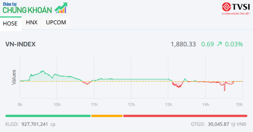
Task: Click the VN-INDEX title
Action: point(21,44)
